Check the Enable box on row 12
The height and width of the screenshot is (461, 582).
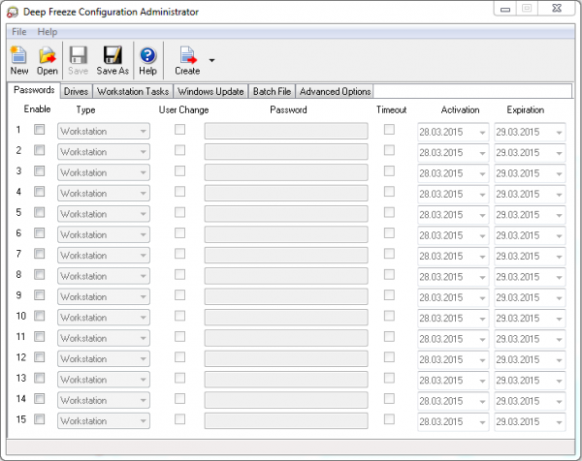coord(40,357)
